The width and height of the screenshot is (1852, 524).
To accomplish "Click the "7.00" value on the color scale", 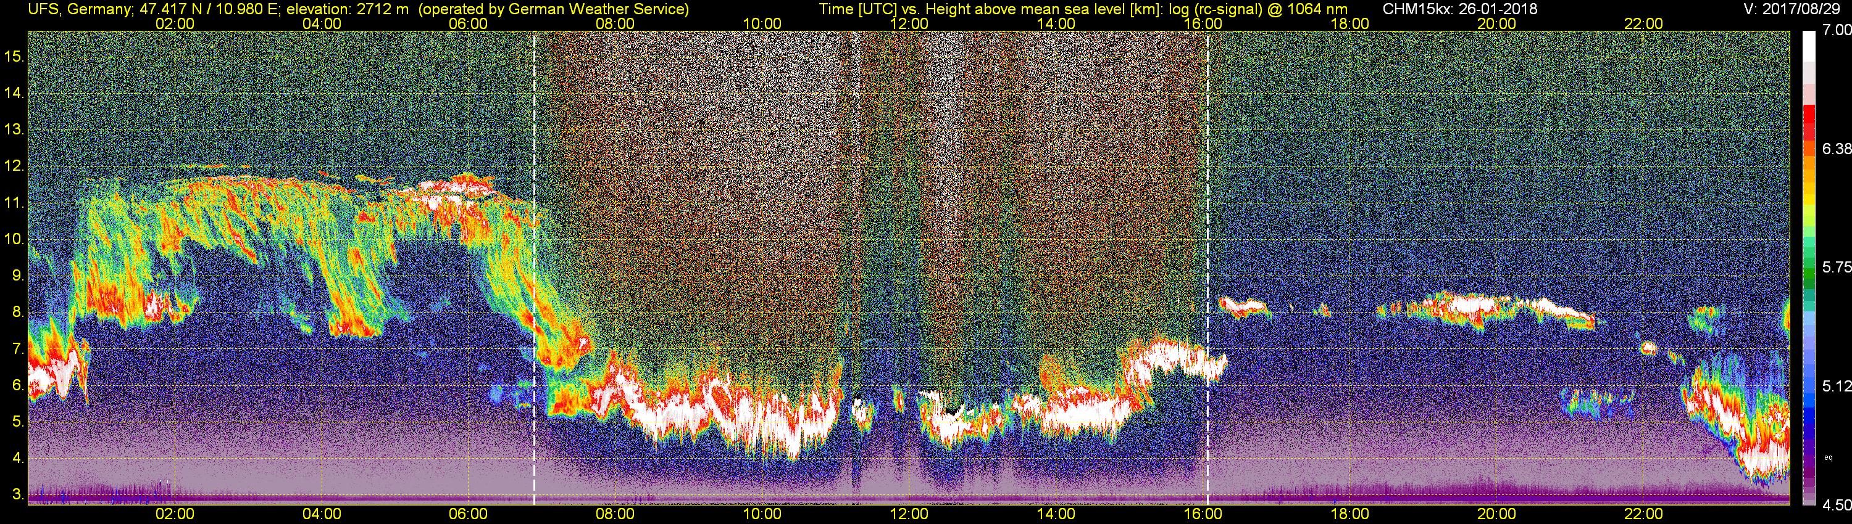I will coord(1836,30).
